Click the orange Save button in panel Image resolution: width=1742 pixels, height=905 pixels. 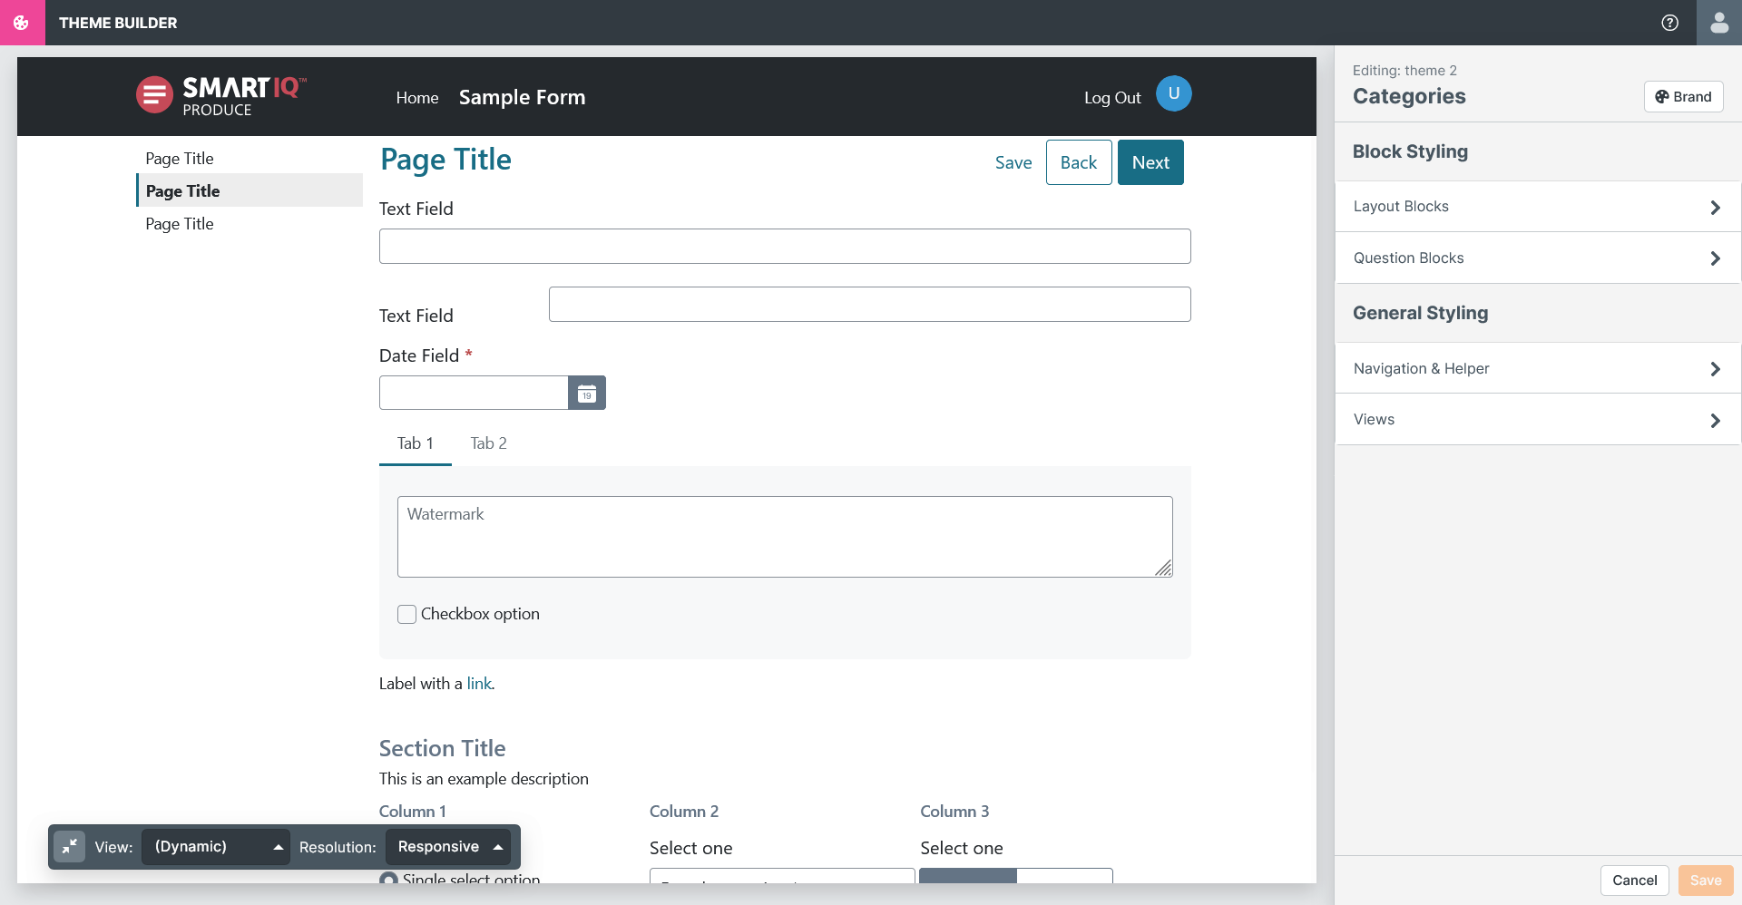[1706, 881]
